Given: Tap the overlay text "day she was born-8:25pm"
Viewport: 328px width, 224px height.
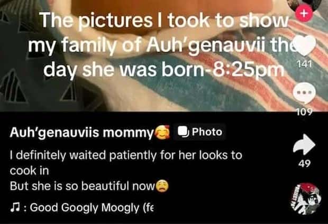Looking at the screenshot, I should tap(163, 69).
